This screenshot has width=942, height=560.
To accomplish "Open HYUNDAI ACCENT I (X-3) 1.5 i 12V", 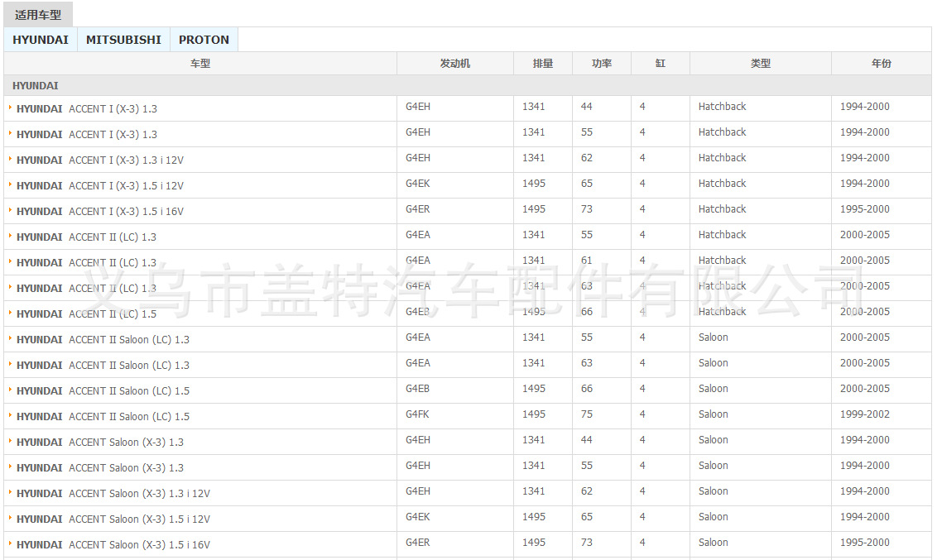I will tap(99, 186).
